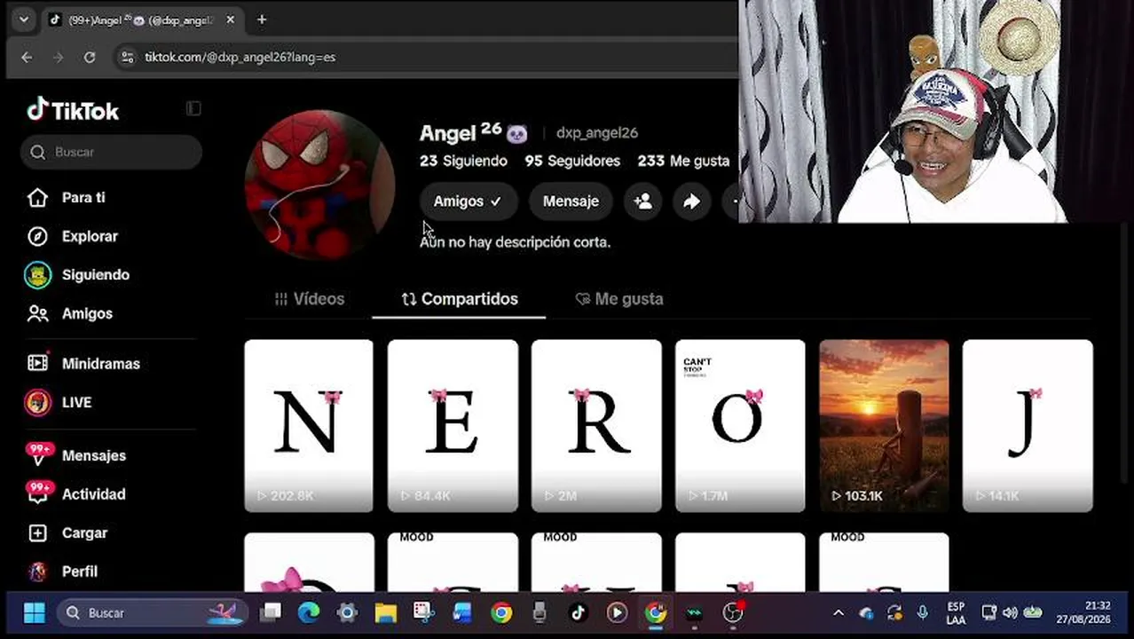Image resolution: width=1134 pixels, height=639 pixels.
Task: Click the site info icon in address bar
Action: (128, 57)
